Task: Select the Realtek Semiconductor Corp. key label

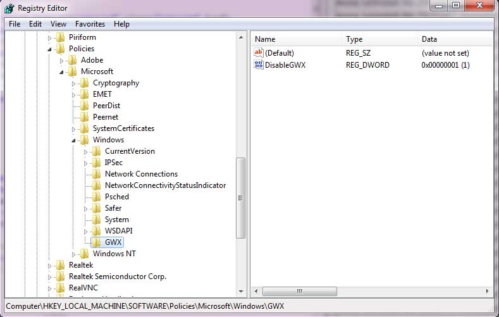Action: tap(118, 277)
